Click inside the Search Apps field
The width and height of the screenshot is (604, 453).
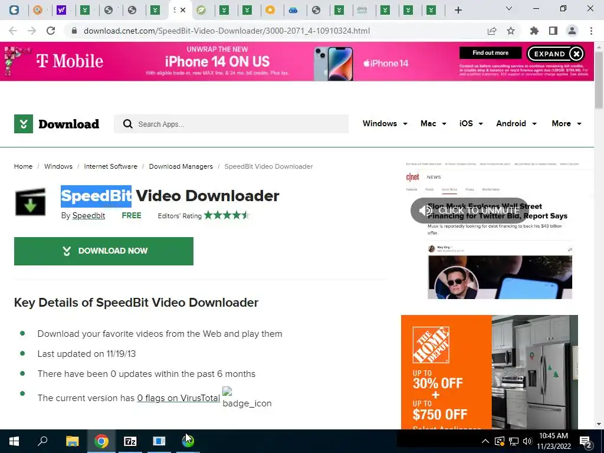[231, 124]
